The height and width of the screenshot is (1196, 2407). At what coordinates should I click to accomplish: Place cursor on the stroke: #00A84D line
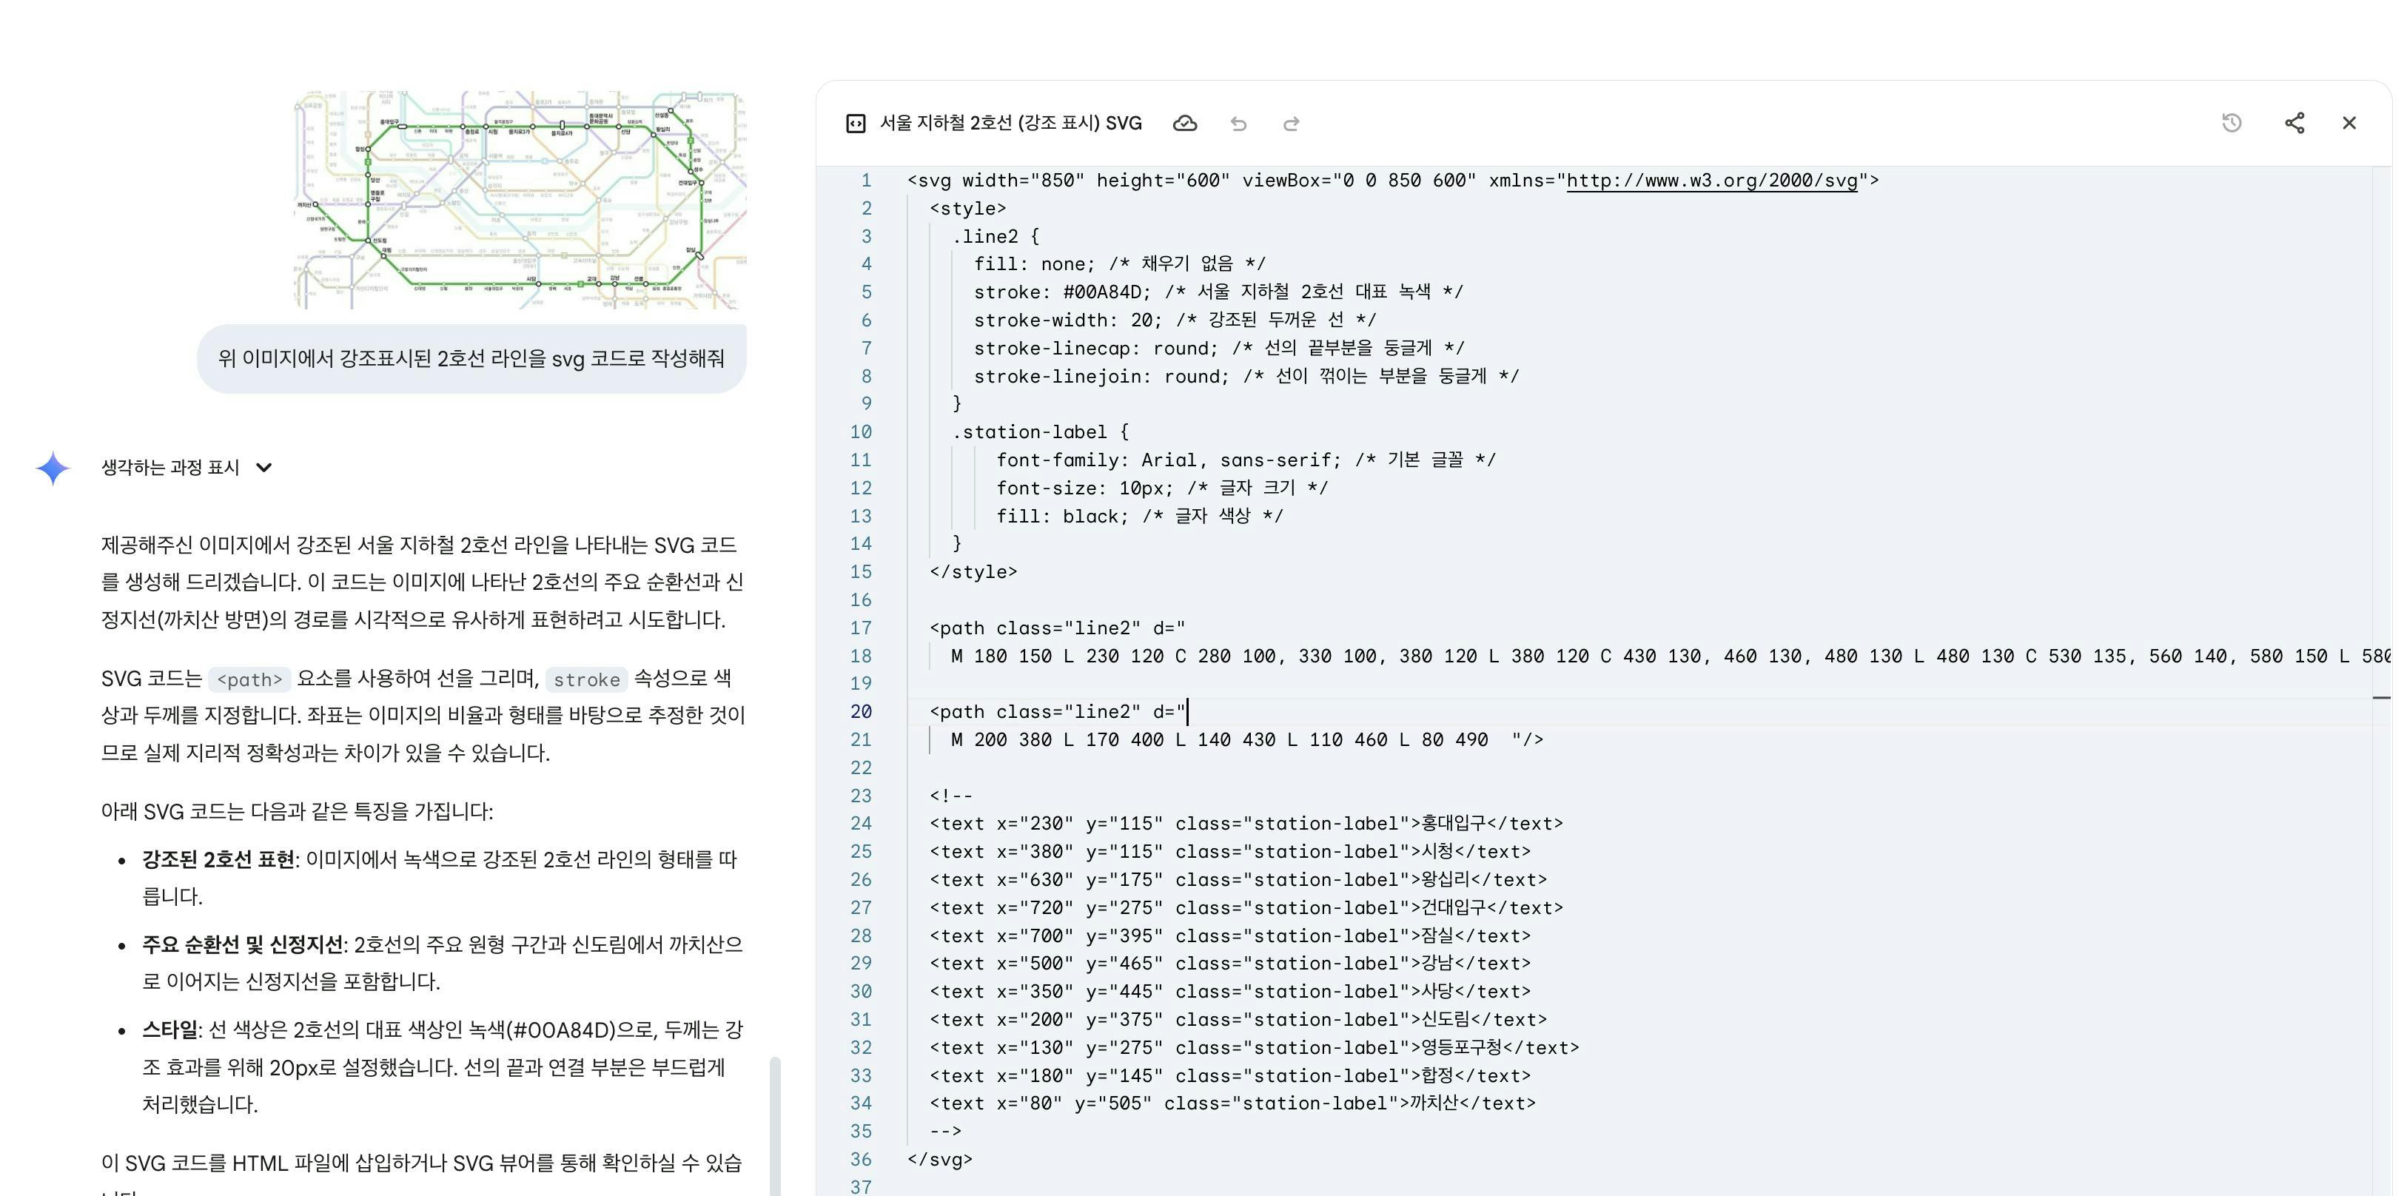tap(1218, 292)
